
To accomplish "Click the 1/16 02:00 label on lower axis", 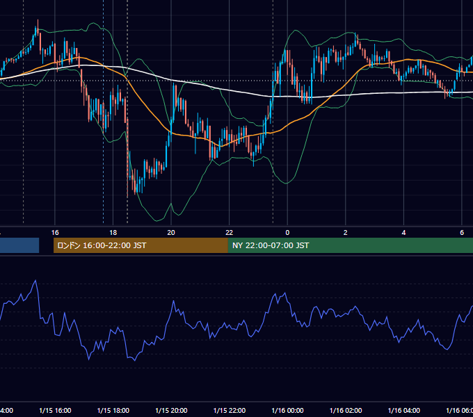I will 346,410.
